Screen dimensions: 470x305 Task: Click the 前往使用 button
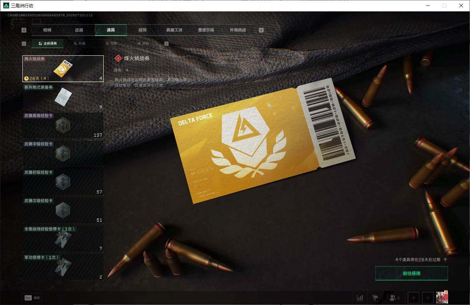412,273
